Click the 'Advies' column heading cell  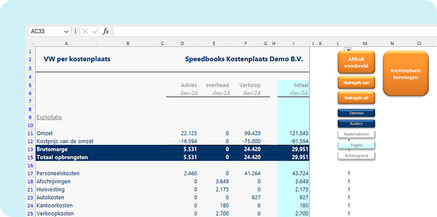189,85
